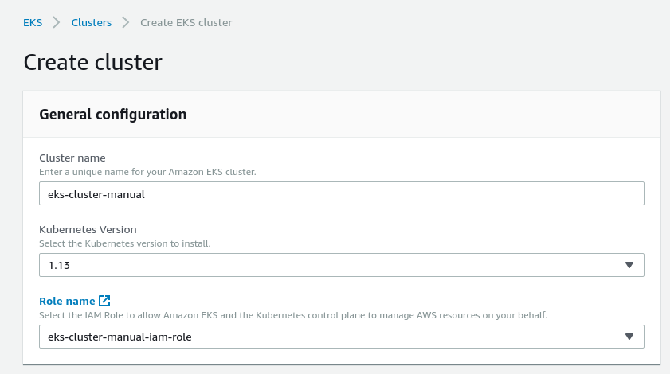Click the 'Enter a unique name' hint text
The height and width of the screenshot is (374, 670).
[147, 172]
